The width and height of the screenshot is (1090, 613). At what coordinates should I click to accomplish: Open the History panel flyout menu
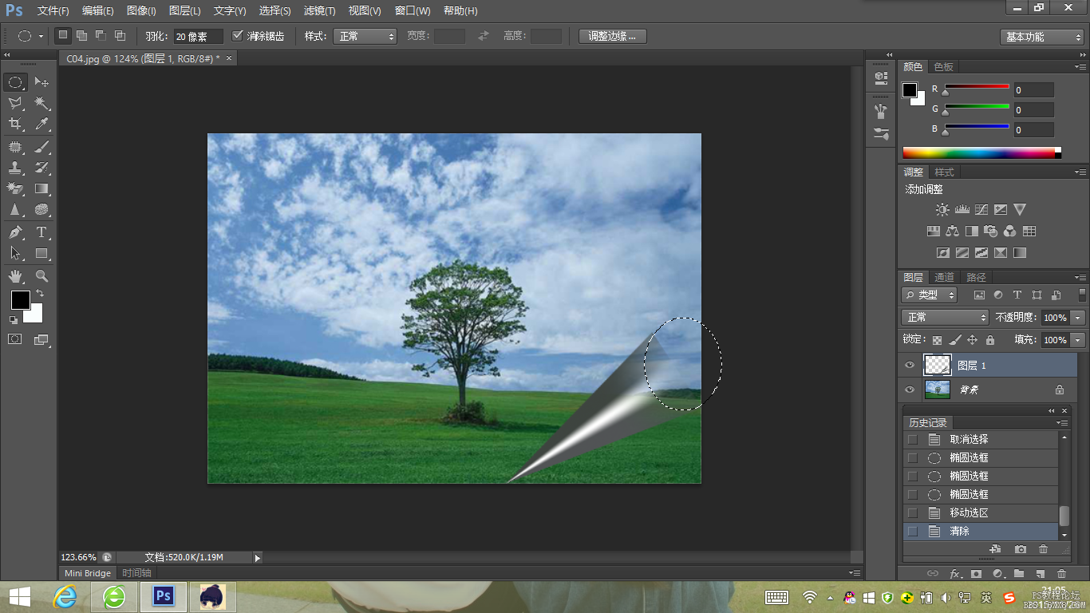coord(1063,423)
